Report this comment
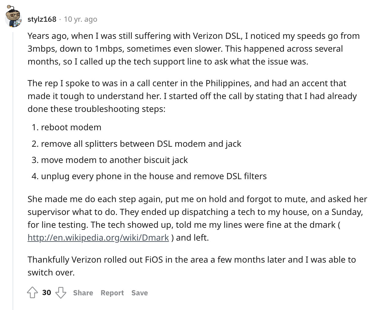Image resolution: width=380 pixels, height=310 pixels. 112,293
